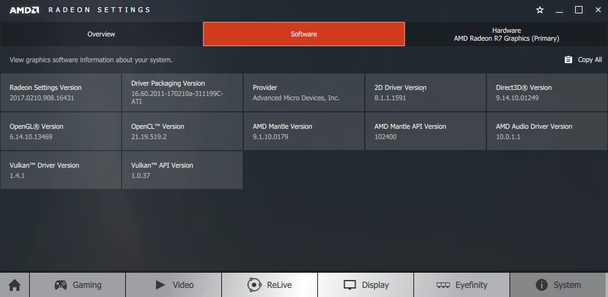
Task: Open the Display section
Action: pos(365,285)
